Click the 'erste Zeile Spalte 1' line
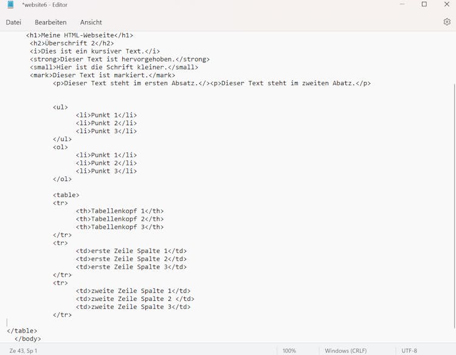The image size is (456, 355). click(x=131, y=251)
